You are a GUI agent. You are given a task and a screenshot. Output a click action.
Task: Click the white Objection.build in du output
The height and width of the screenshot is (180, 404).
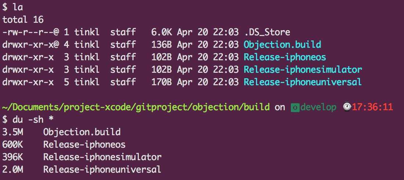(x=82, y=132)
